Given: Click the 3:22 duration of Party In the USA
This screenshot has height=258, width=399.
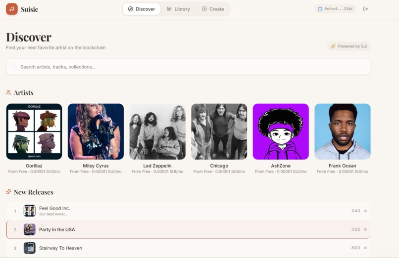Looking at the screenshot, I should [355, 229].
